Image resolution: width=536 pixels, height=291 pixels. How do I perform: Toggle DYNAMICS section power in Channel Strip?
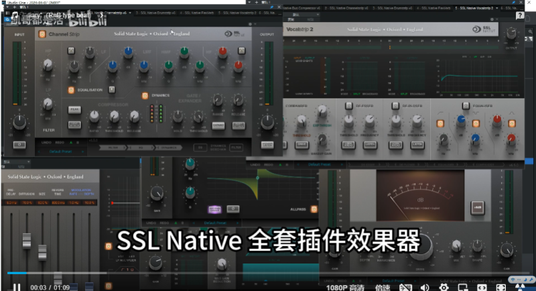[x=145, y=95]
